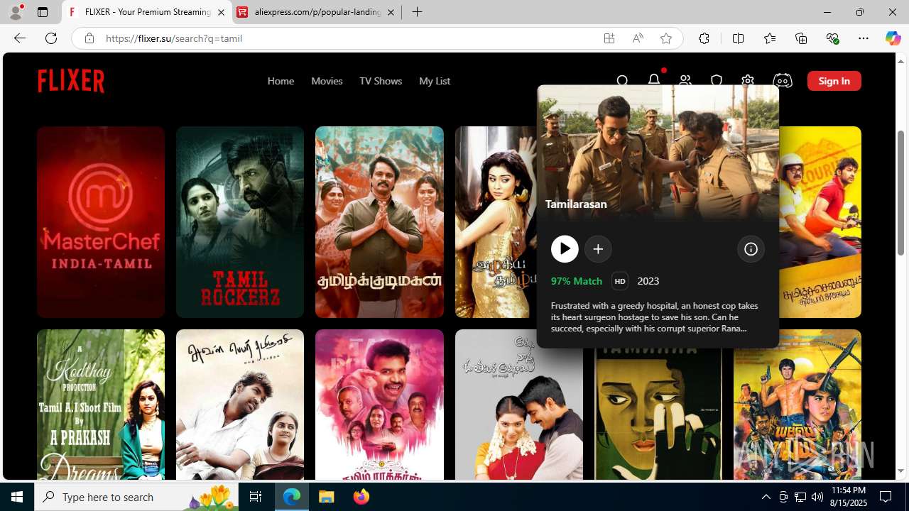Launch Firefox from taskbar
The width and height of the screenshot is (909, 511).
click(361, 497)
